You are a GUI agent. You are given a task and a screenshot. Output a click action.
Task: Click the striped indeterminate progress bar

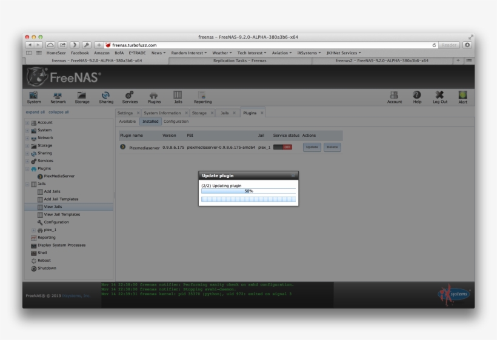click(248, 199)
